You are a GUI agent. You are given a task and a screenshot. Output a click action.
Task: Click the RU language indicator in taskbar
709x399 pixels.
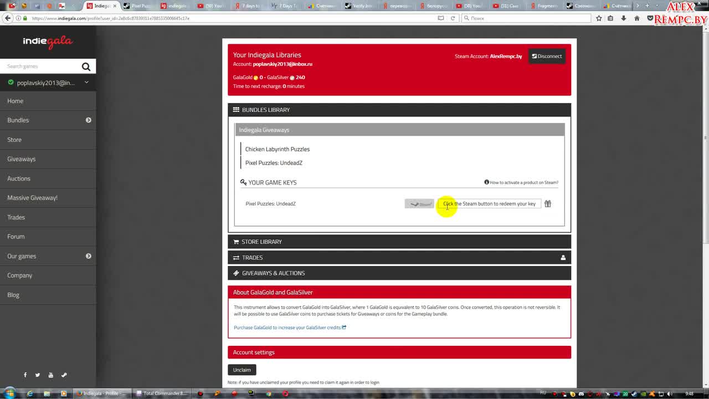[543, 393]
